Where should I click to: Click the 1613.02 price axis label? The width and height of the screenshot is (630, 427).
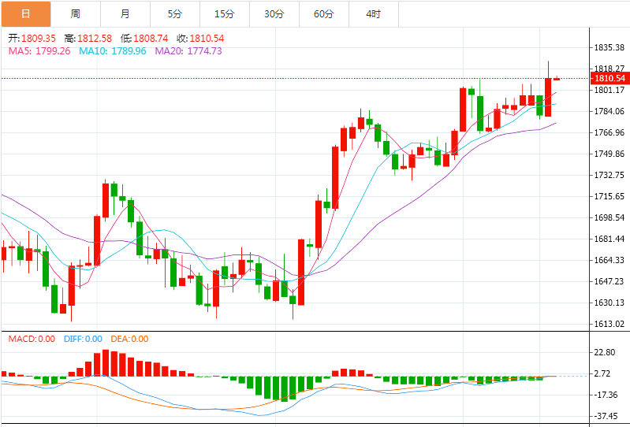coord(609,324)
